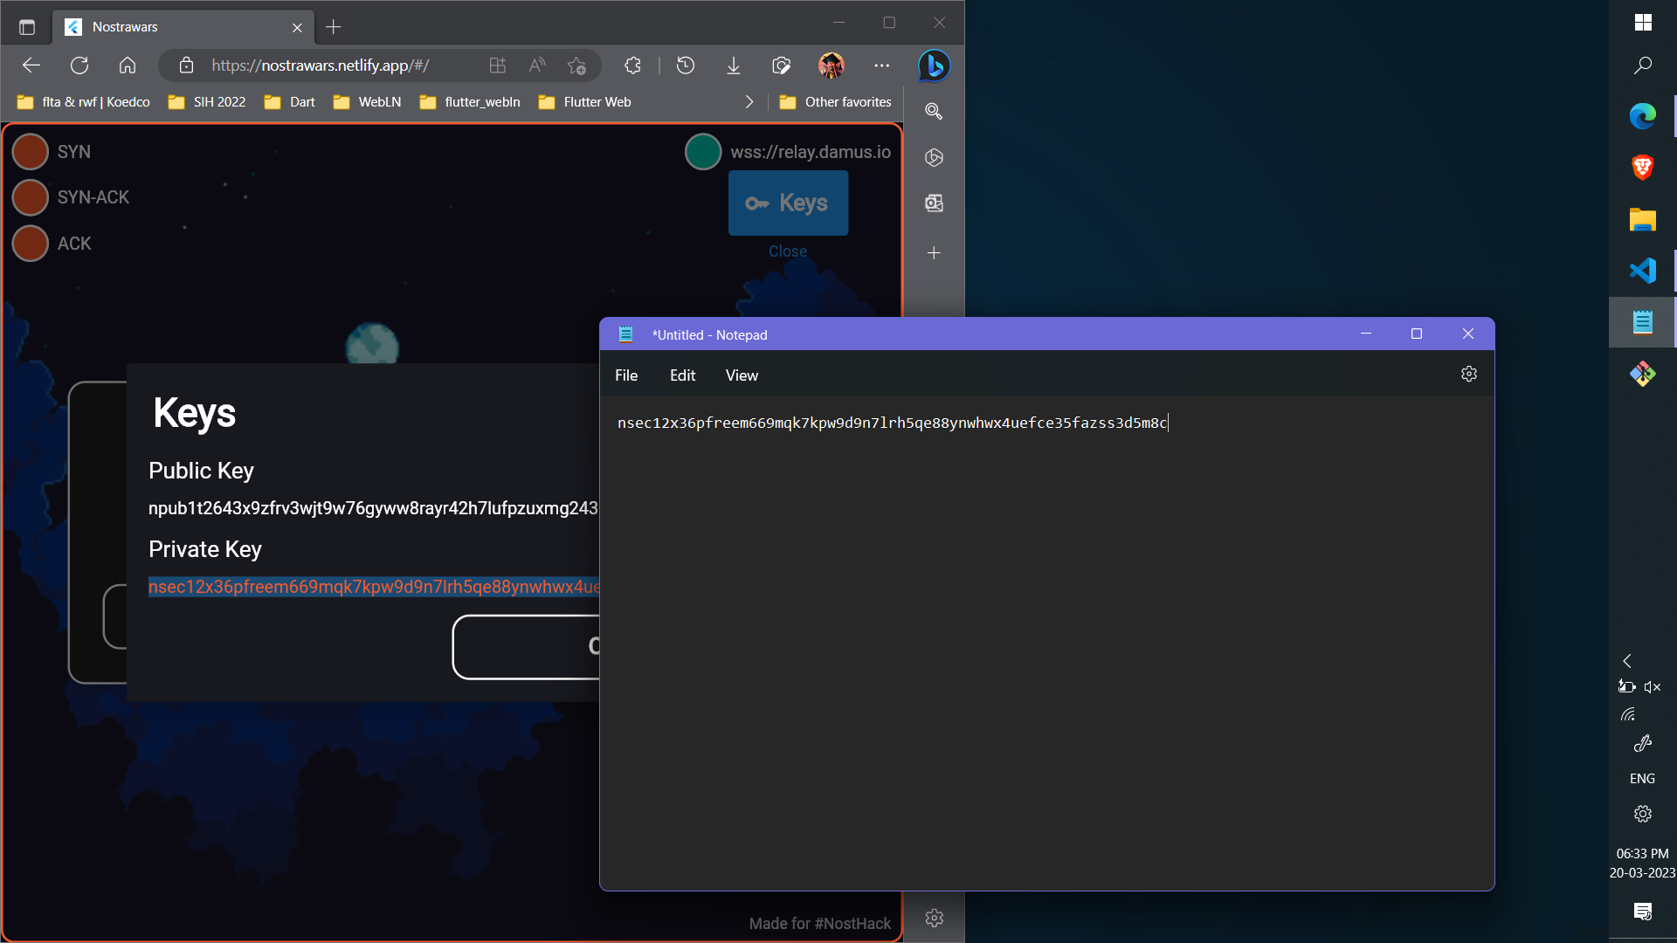Toggle the ACK status circle
The height and width of the screenshot is (943, 1677).
pyautogui.click(x=31, y=244)
